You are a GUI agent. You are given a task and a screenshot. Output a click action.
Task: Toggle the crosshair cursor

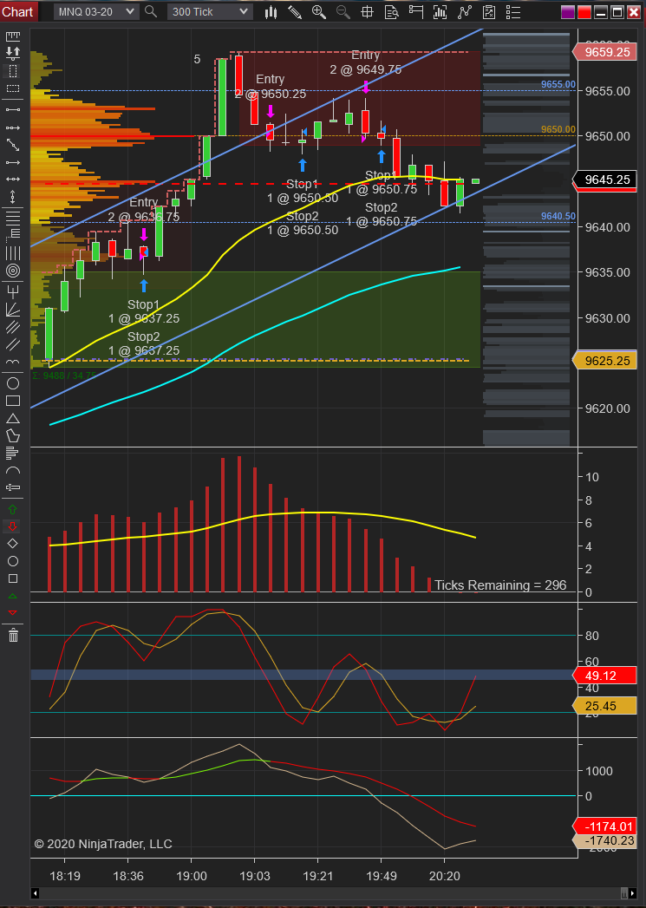367,11
